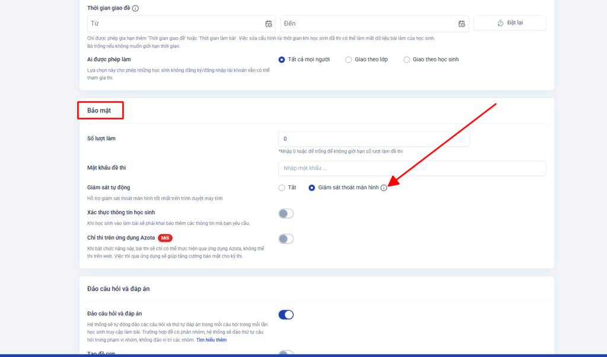Select the Tắt radio for Giám sát tự động
The image size is (607, 357).
pos(282,188)
